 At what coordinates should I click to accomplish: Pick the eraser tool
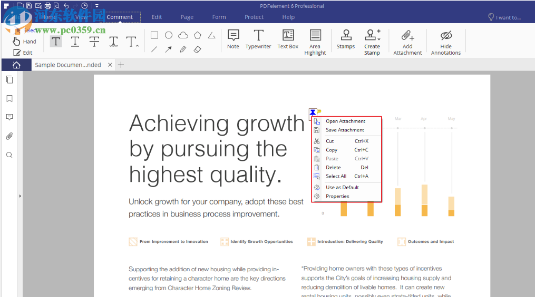pyautogui.click(x=197, y=49)
